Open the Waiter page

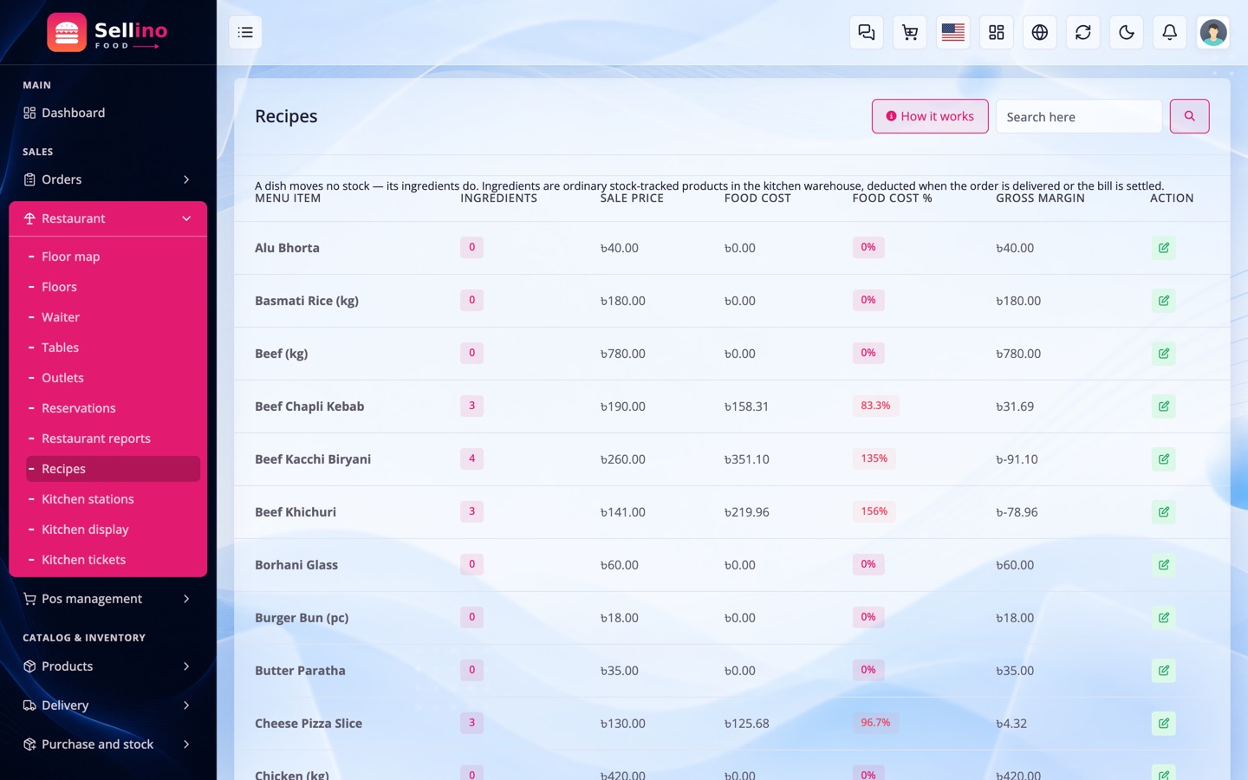tap(113, 317)
